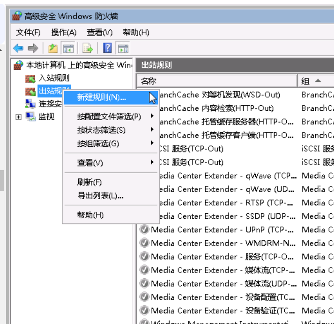Open the 文件(F) menu
Viewport: 334px width, 324px height.
(28, 33)
